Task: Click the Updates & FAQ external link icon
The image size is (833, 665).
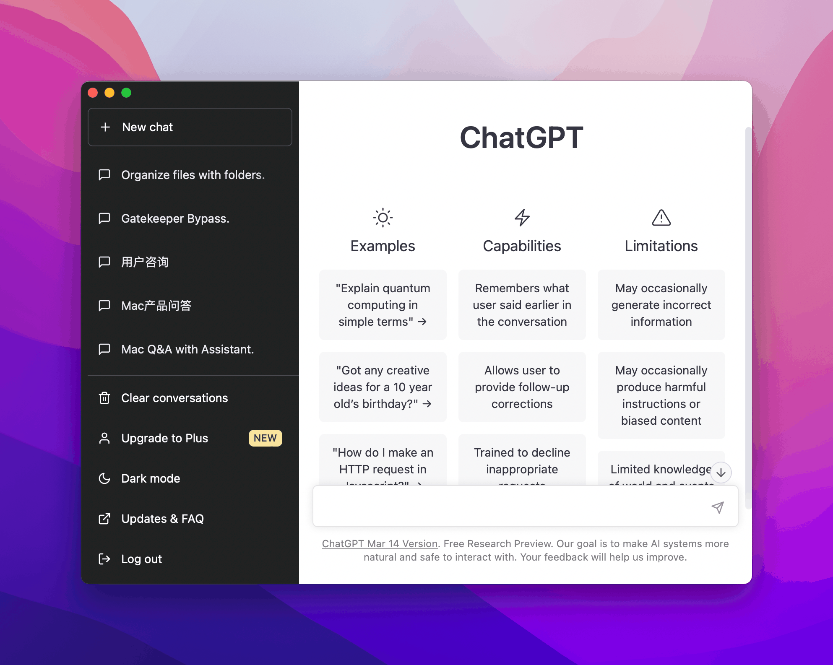Action: (x=104, y=519)
